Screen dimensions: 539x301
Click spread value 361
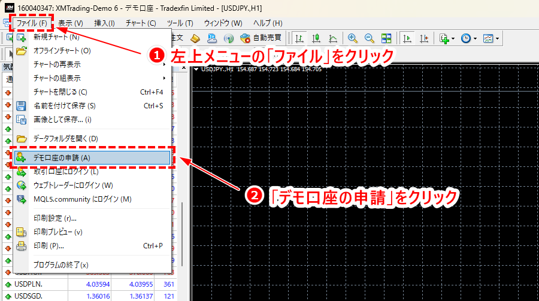tap(169, 284)
